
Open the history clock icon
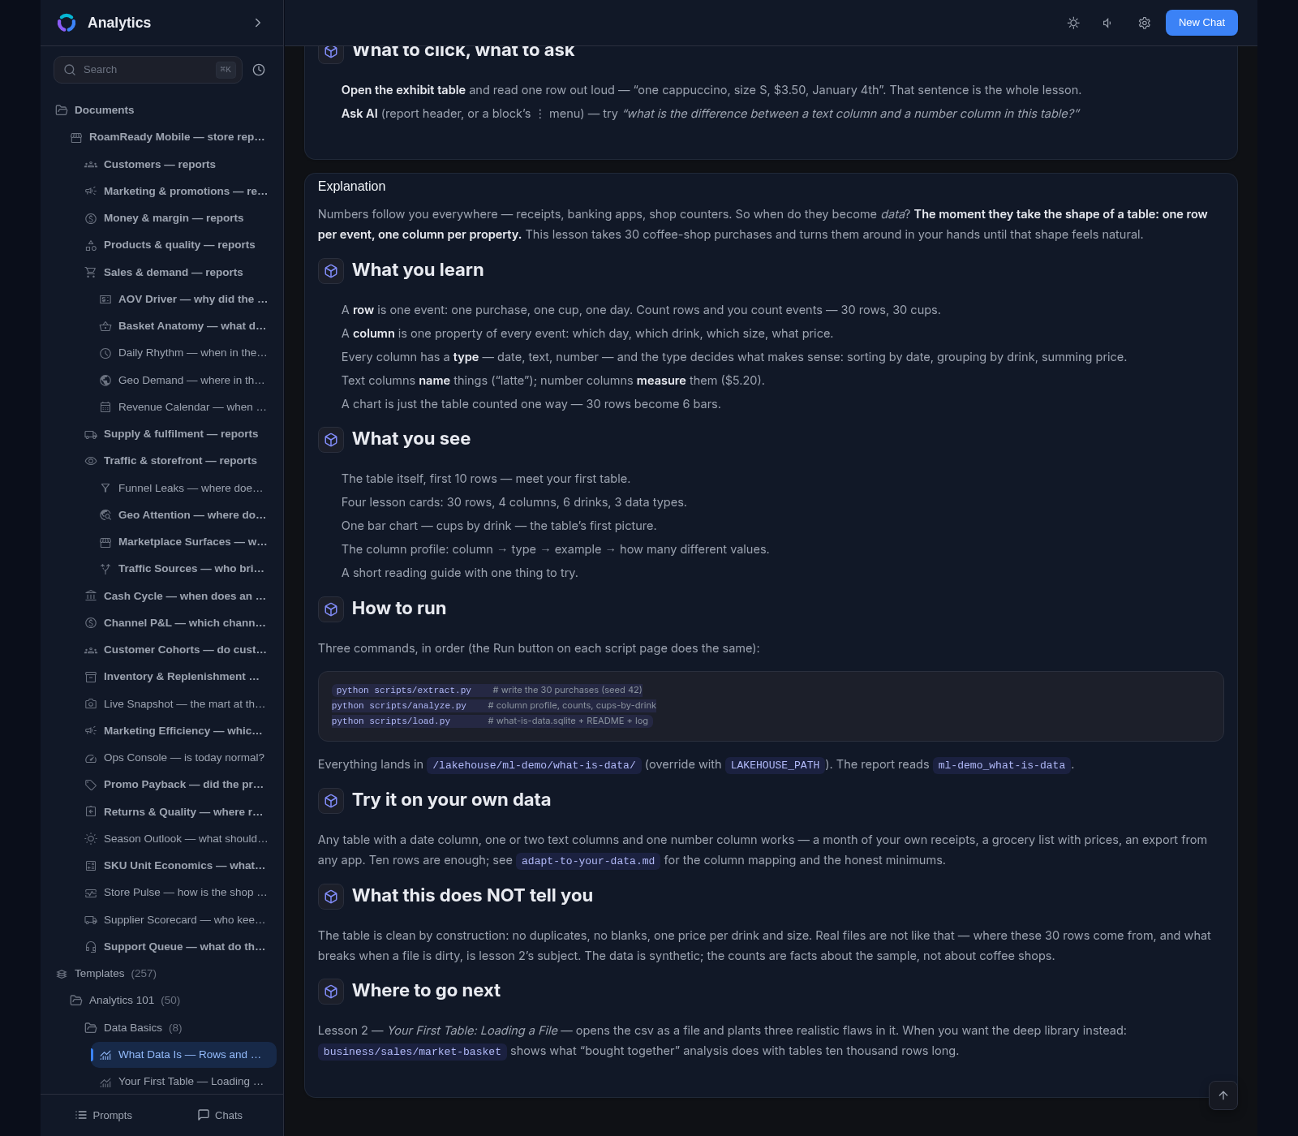259,70
